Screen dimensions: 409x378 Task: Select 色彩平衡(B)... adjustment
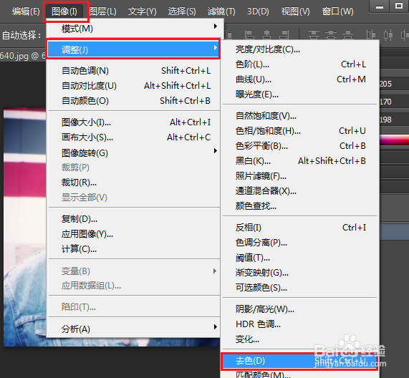click(x=299, y=146)
